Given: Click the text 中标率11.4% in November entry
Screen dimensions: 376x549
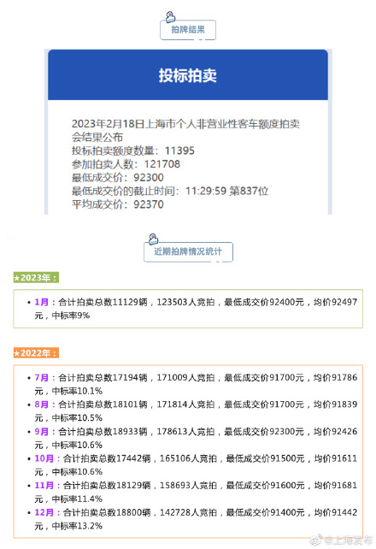Looking at the screenshot, I should click(77, 499).
